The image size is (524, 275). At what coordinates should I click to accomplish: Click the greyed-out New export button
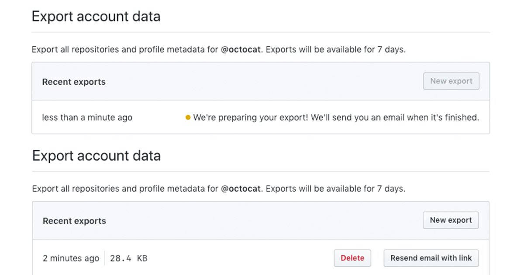pos(451,81)
